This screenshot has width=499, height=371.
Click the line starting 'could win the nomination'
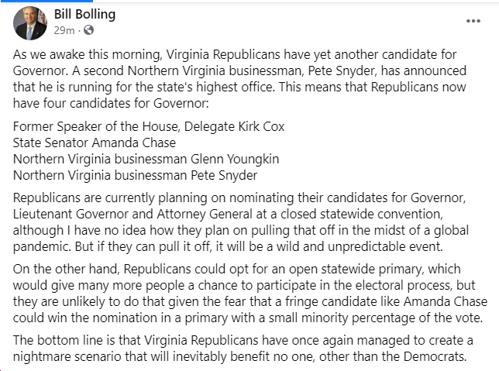tap(248, 318)
